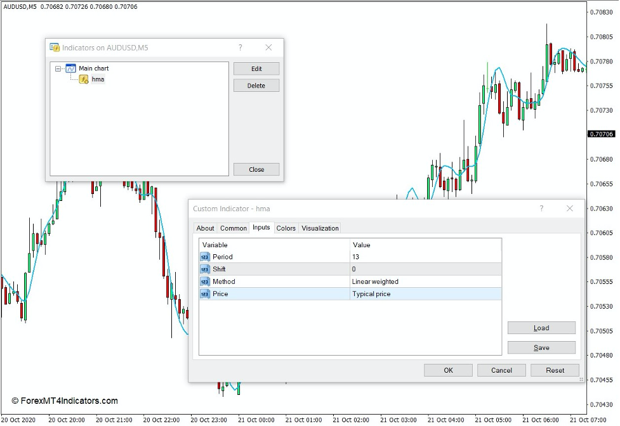Click the Shift variable type icon
The width and height of the screenshot is (620, 426).
click(205, 269)
